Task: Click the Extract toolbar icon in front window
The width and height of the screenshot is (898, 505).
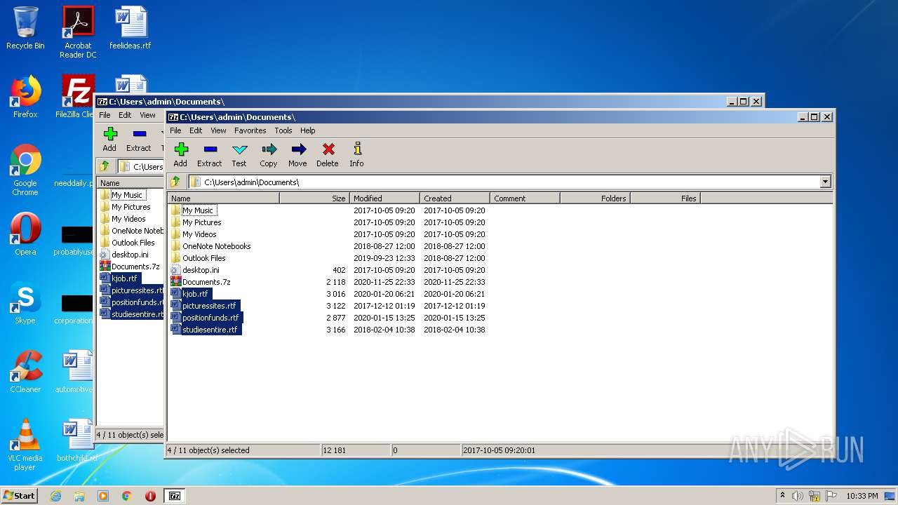Action: [x=209, y=155]
